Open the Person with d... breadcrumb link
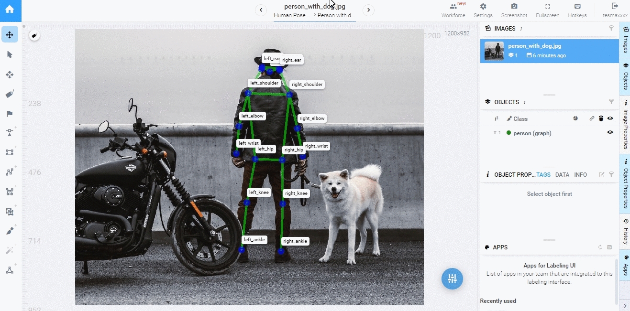The image size is (630, 311). tap(336, 15)
